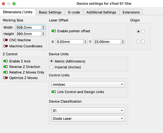Viewport: 163px width, 133px height.
Task: Click the Origin heading
Action: pos(135,20)
